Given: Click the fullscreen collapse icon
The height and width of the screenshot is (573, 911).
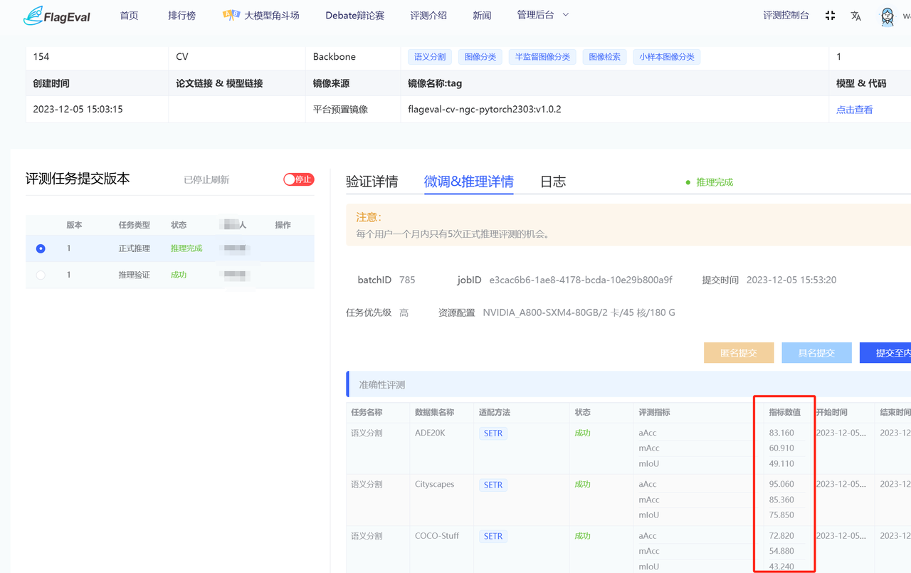Looking at the screenshot, I should coord(830,16).
